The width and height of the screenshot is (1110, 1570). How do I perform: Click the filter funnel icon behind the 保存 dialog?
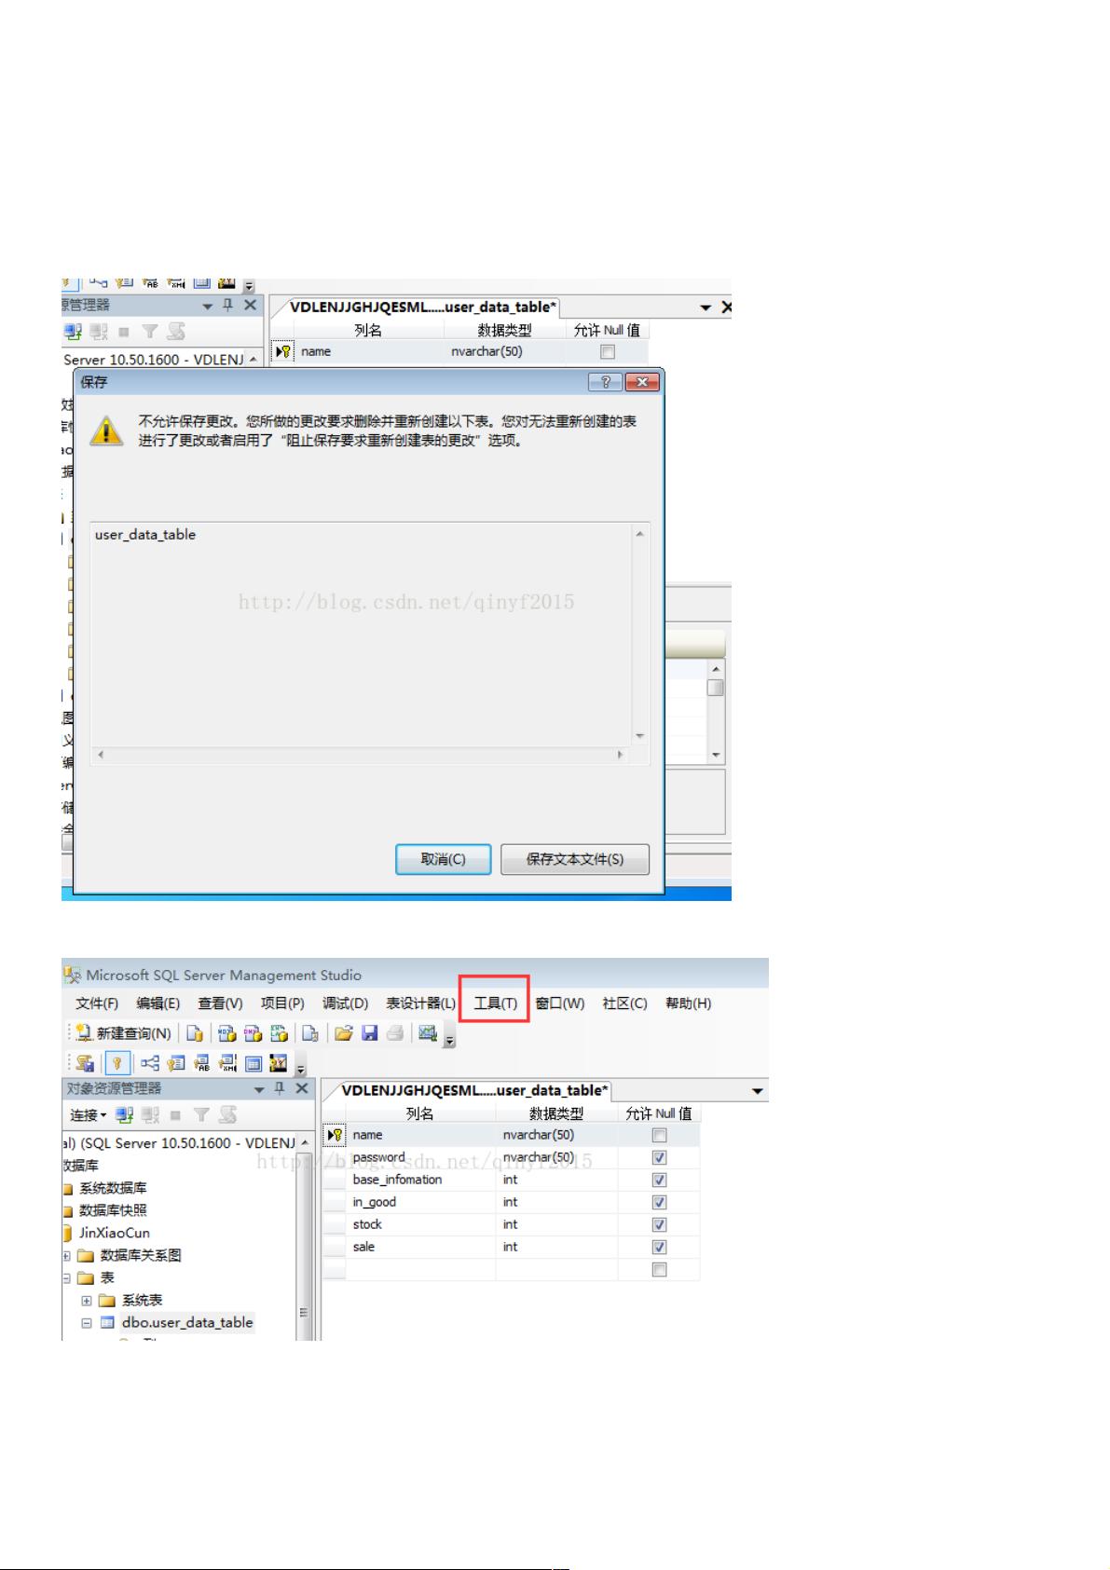coord(149,332)
